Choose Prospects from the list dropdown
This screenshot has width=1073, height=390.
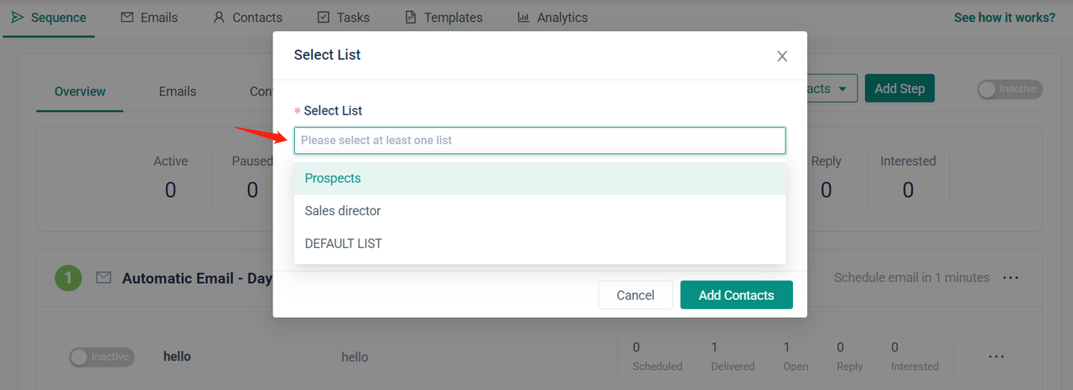[333, 178]
